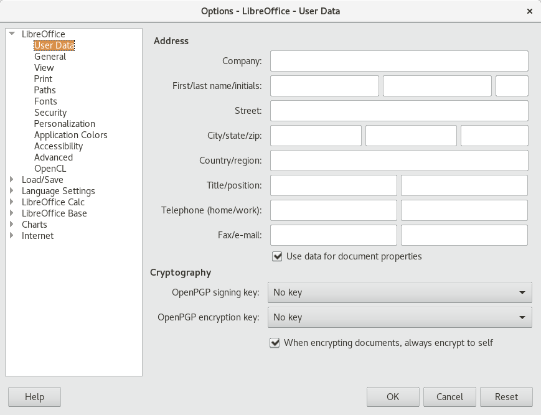This screenshot has height=415, width=541.
Task: Select the LibreOffice Base category label
Action: pyautogui.click(x=54, y=213)
